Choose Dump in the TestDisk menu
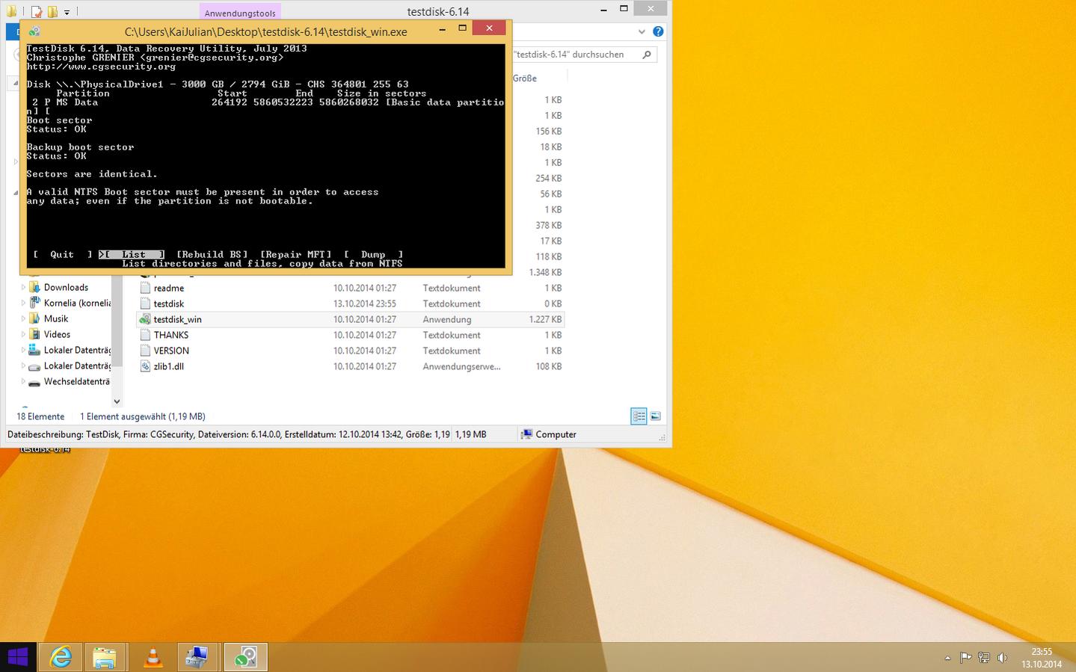The height and width of the screenshot is (672, 1076). [x=373, y=255]
